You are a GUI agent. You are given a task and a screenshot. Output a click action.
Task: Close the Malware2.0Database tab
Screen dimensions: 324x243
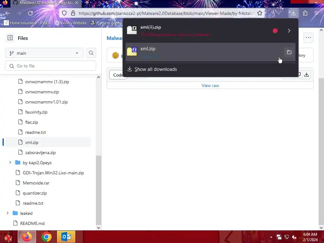tap(77, 3)
